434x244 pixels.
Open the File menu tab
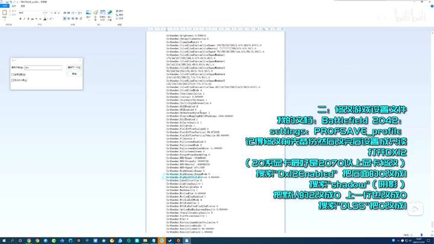pos(5,6)
